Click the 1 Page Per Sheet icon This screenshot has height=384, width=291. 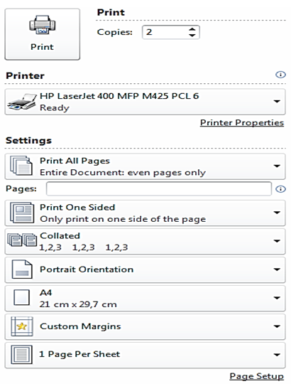tap(21, 354)
